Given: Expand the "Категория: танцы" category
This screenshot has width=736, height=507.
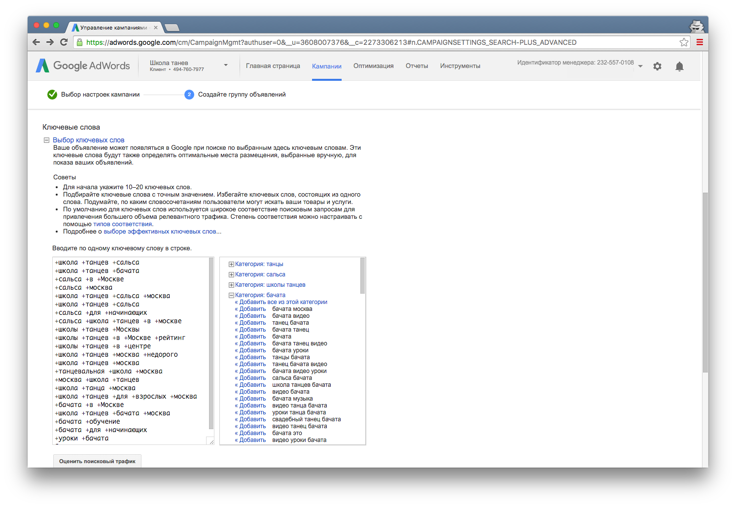Looking at the screenshot, I should [x=231, y=265].
